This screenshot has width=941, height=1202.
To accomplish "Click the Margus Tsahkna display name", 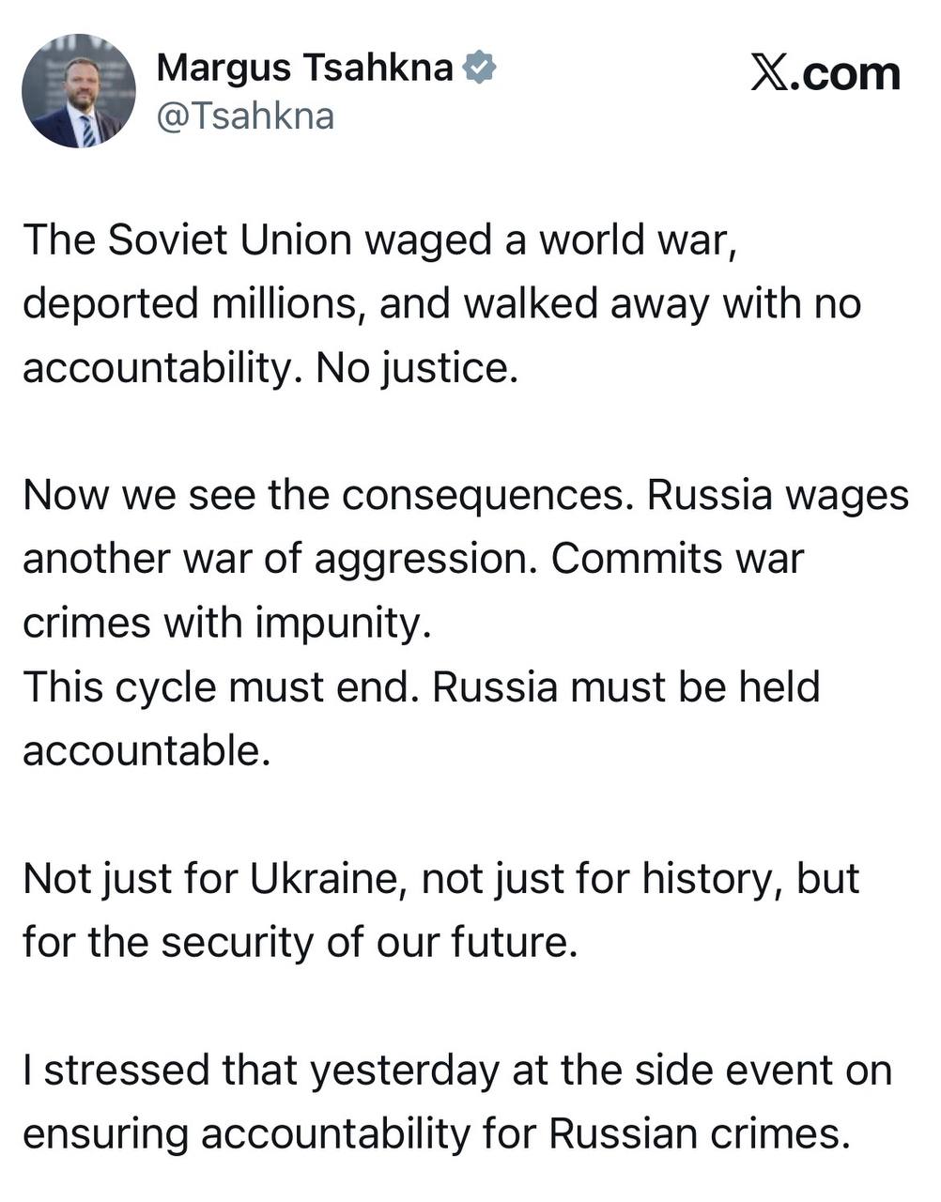I will (x=304, y=69).
